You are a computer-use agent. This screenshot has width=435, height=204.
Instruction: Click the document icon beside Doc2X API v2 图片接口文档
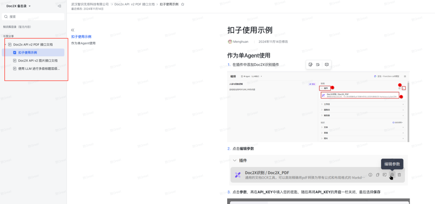[x=15, y=60]
